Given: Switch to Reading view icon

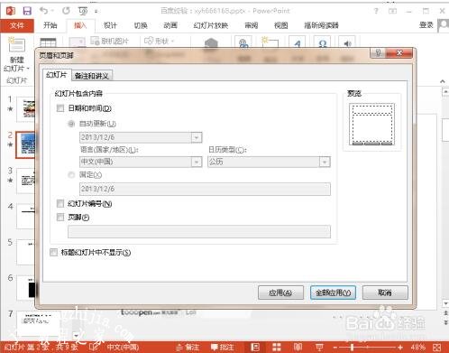Looking at the screenshot, I should pyautogui.click(x=298, y=348).
